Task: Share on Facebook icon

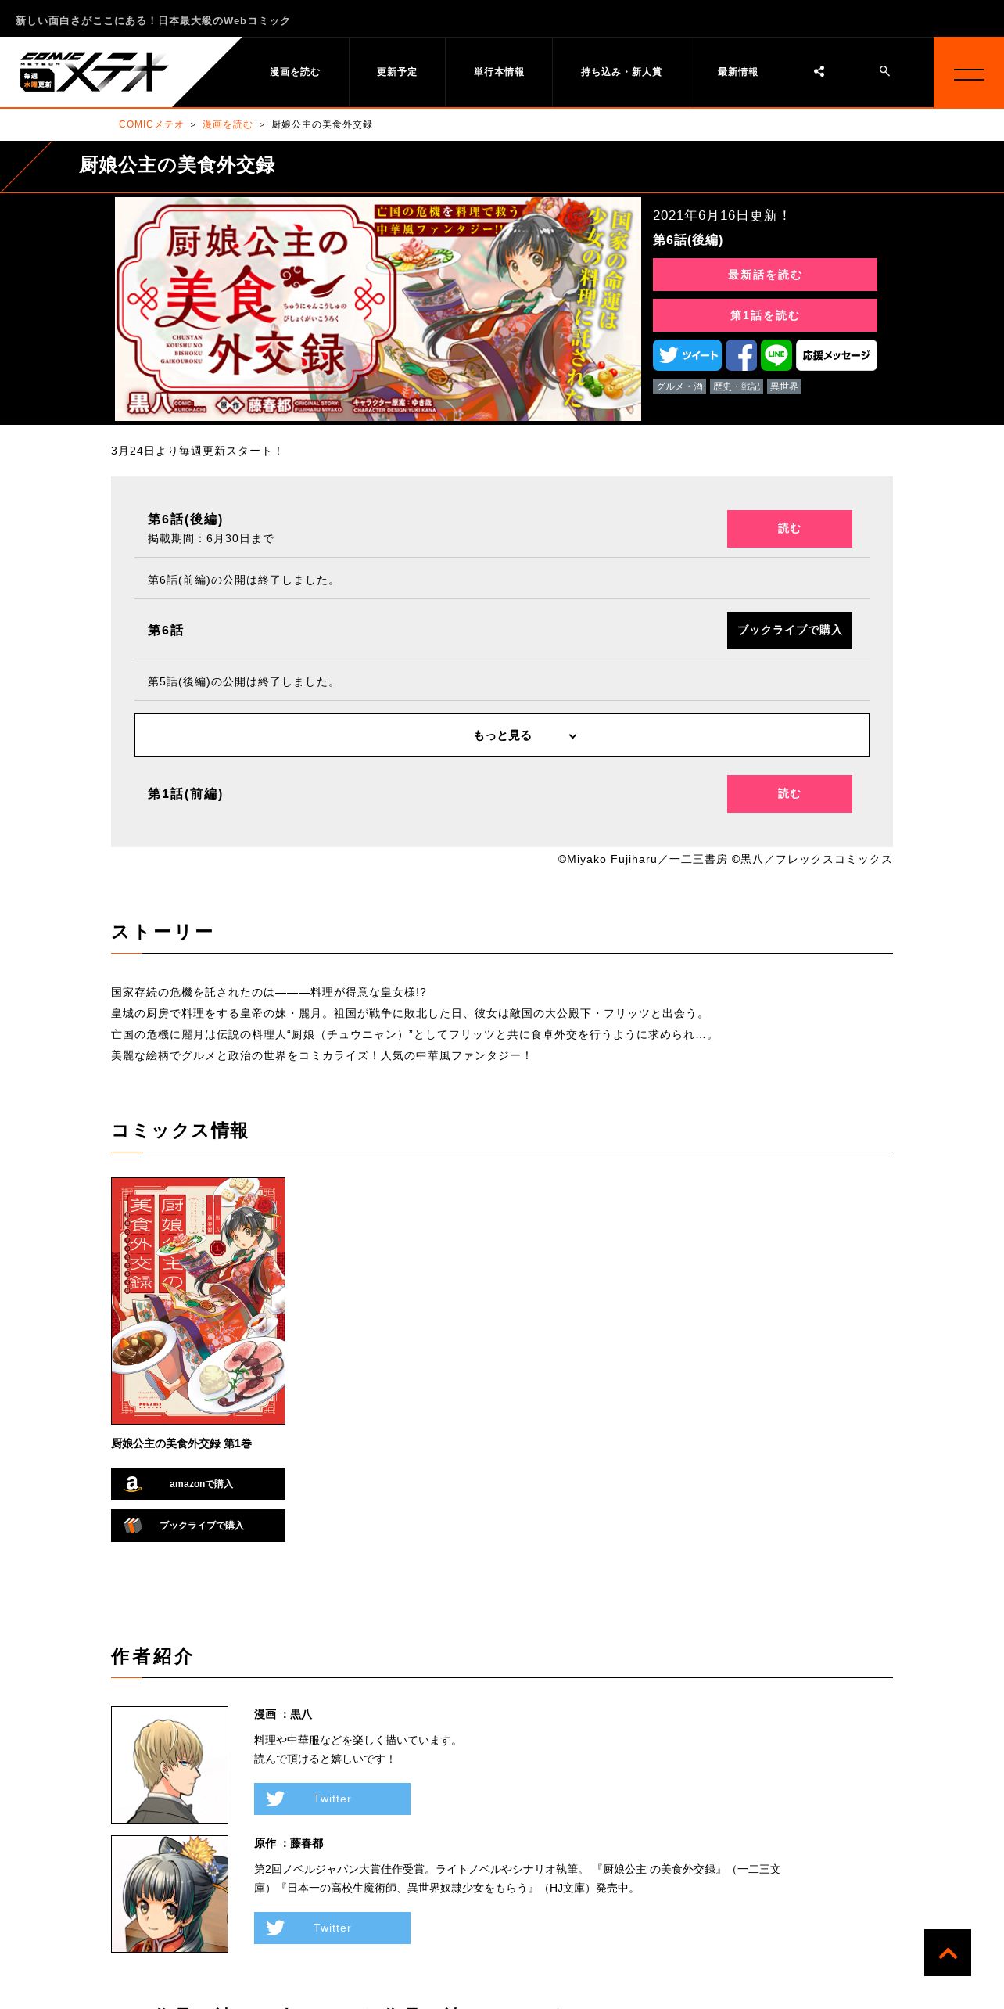Action: click(x=741, y=355)
